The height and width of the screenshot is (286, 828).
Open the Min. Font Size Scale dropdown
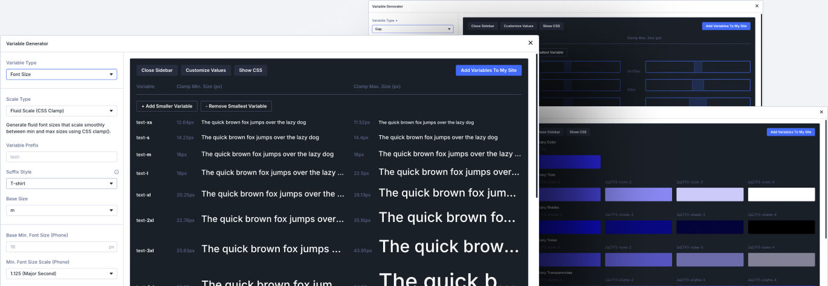(x=62, y=273)
